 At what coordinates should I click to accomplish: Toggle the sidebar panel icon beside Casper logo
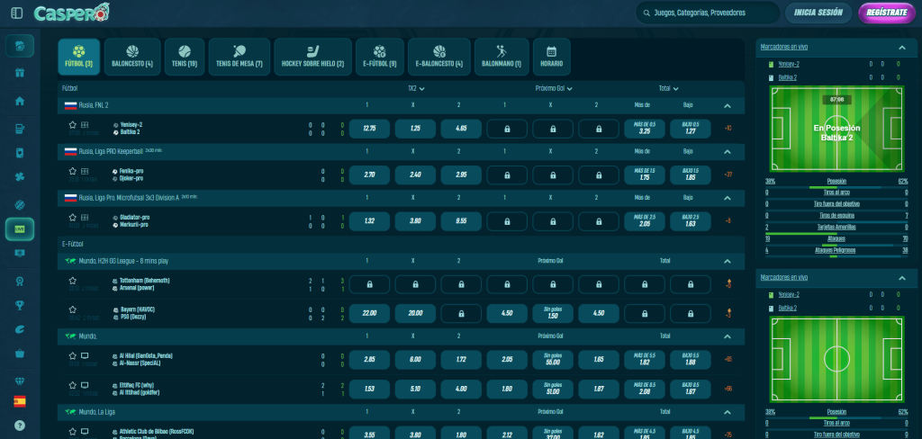pos(17,13)
